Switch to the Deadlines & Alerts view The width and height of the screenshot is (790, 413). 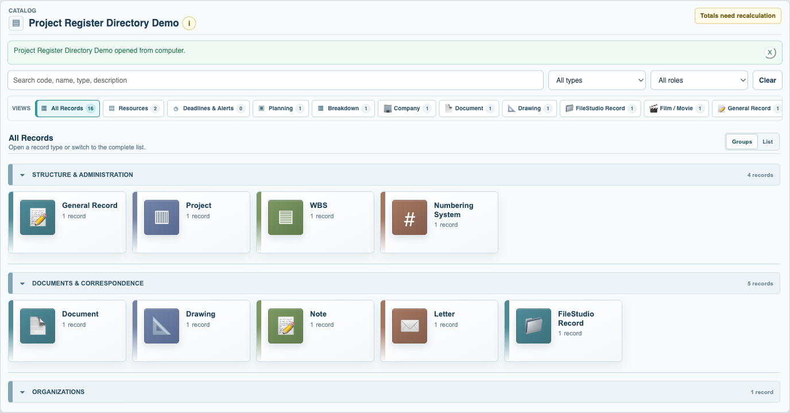(x=208, y=109)
